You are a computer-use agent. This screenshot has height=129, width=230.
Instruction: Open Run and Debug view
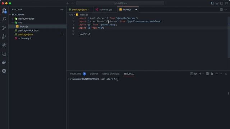[4, 37]
